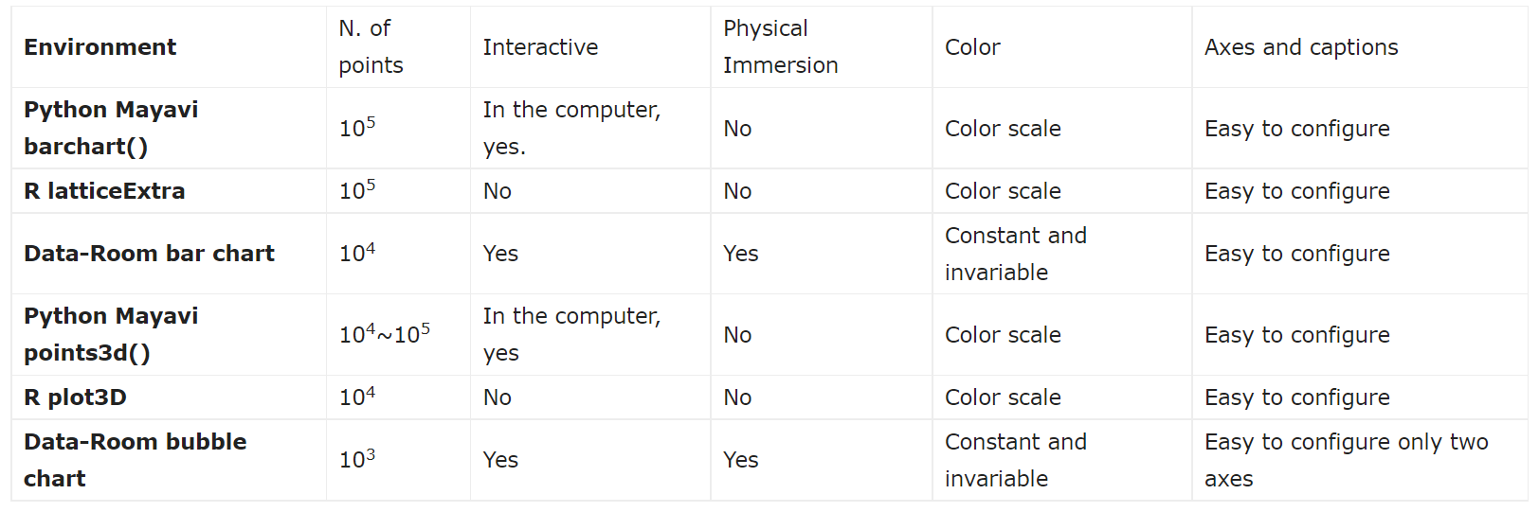Click 'In the computer, yes.' in barchart row
Screen dimensions: 1539x512
click(x=571, y=128)
